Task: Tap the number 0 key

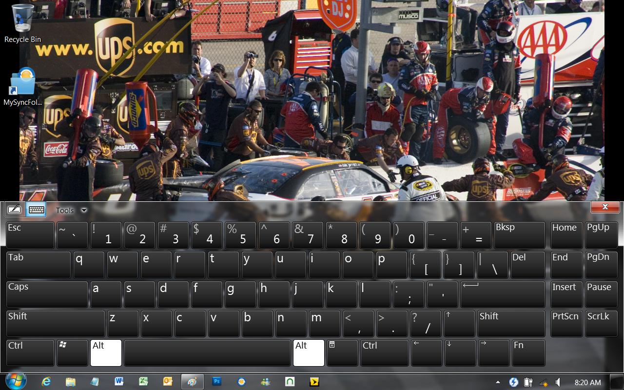Action: 409,235
